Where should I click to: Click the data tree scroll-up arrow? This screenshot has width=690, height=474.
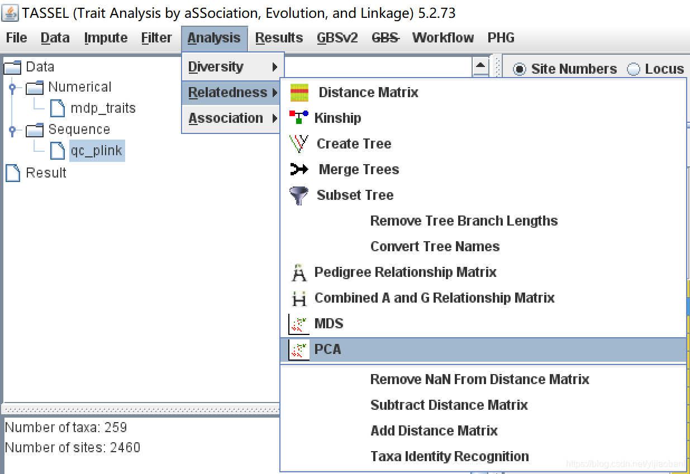click(x=480, y=66)
